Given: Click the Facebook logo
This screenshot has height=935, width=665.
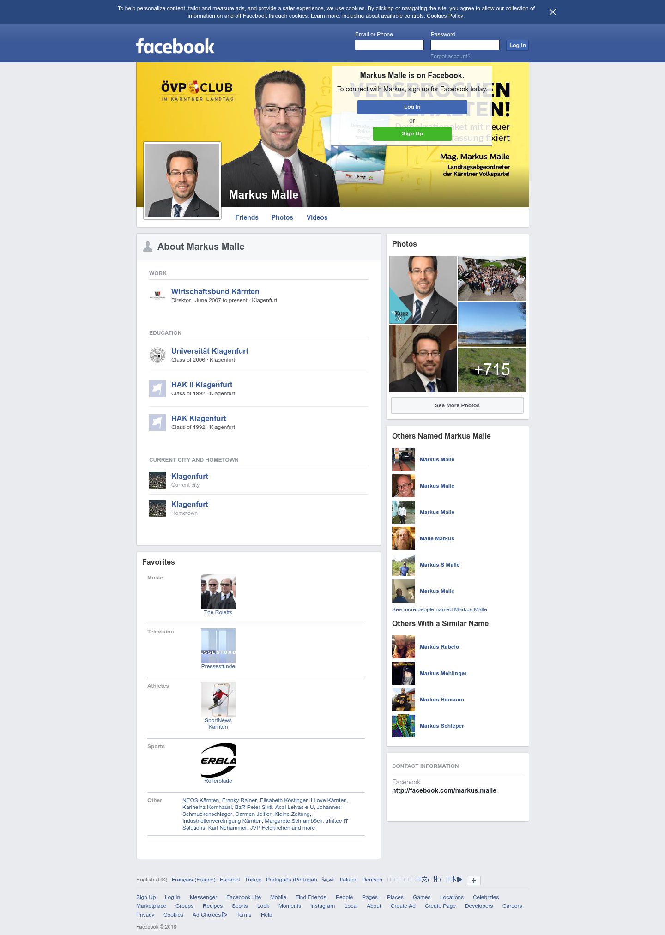Looking at the screenshot, I should coord(175,46).
